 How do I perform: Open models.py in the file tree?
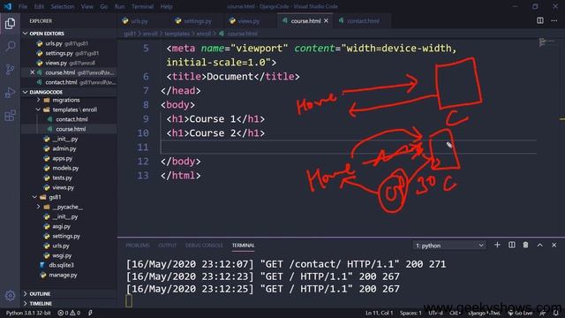pos(65,168)
